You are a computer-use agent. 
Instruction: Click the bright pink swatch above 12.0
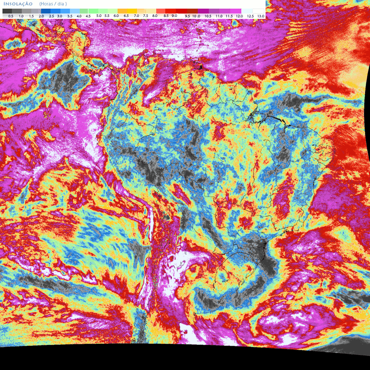236,11
